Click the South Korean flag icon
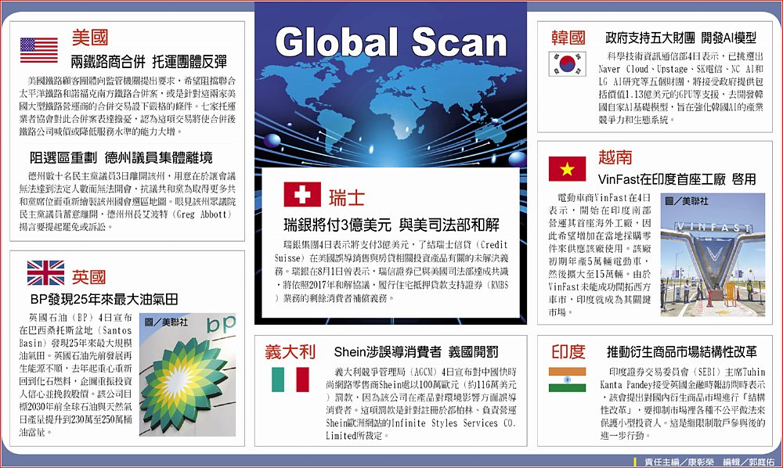The height and width of the screenshot is (468, 783). 567,64
